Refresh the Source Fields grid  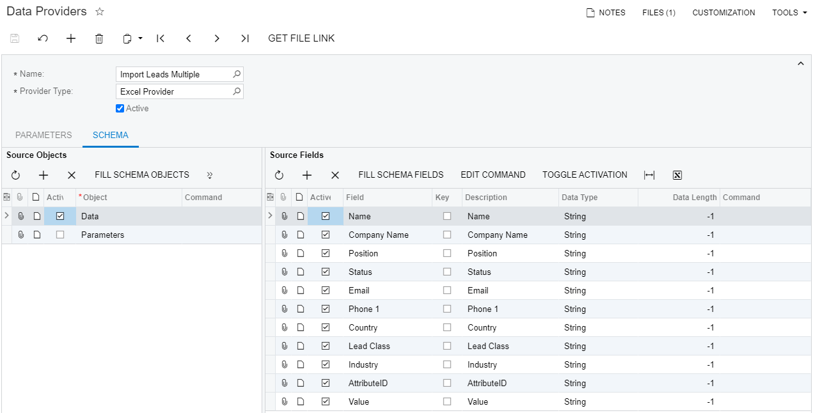[279, 175]
